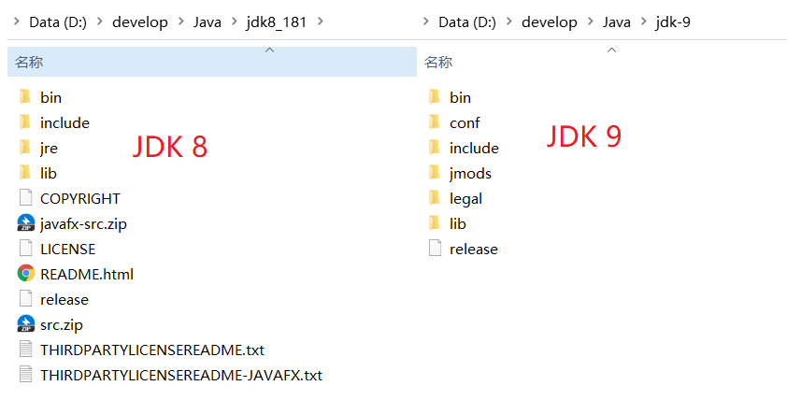The image size is (787, 400).
Task: Expand the chevron before jdk-9 in breadcrumb
Action: 644,21
